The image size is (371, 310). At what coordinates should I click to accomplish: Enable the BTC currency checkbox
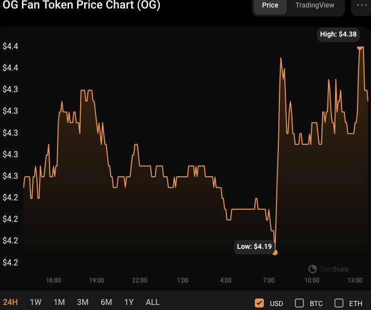pyautogui.click(x=299, y=303)
